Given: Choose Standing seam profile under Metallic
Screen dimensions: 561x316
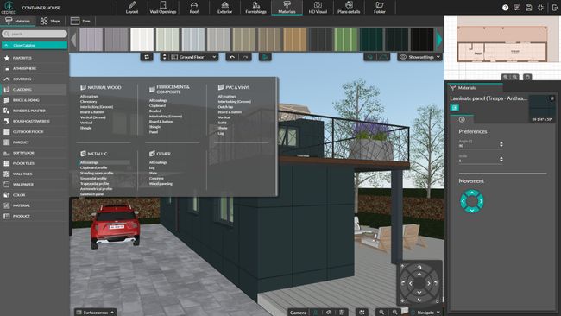Looking at the screenshot, I should [x=97, y=173].
